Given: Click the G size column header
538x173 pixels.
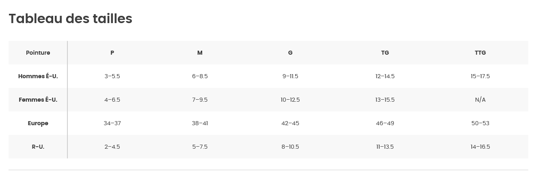Looking at the screenshot, I should (x=290, y=53).
